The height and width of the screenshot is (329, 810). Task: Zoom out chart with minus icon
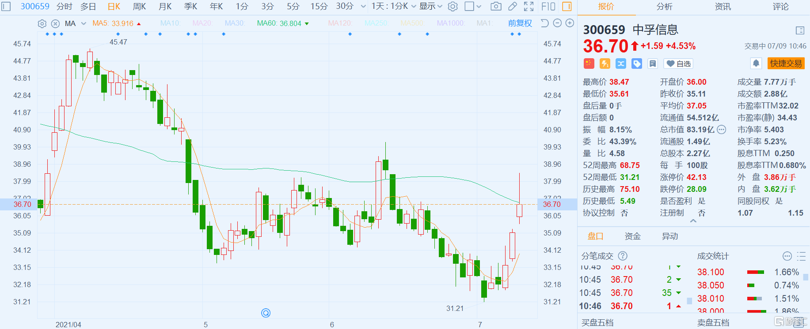558,23
